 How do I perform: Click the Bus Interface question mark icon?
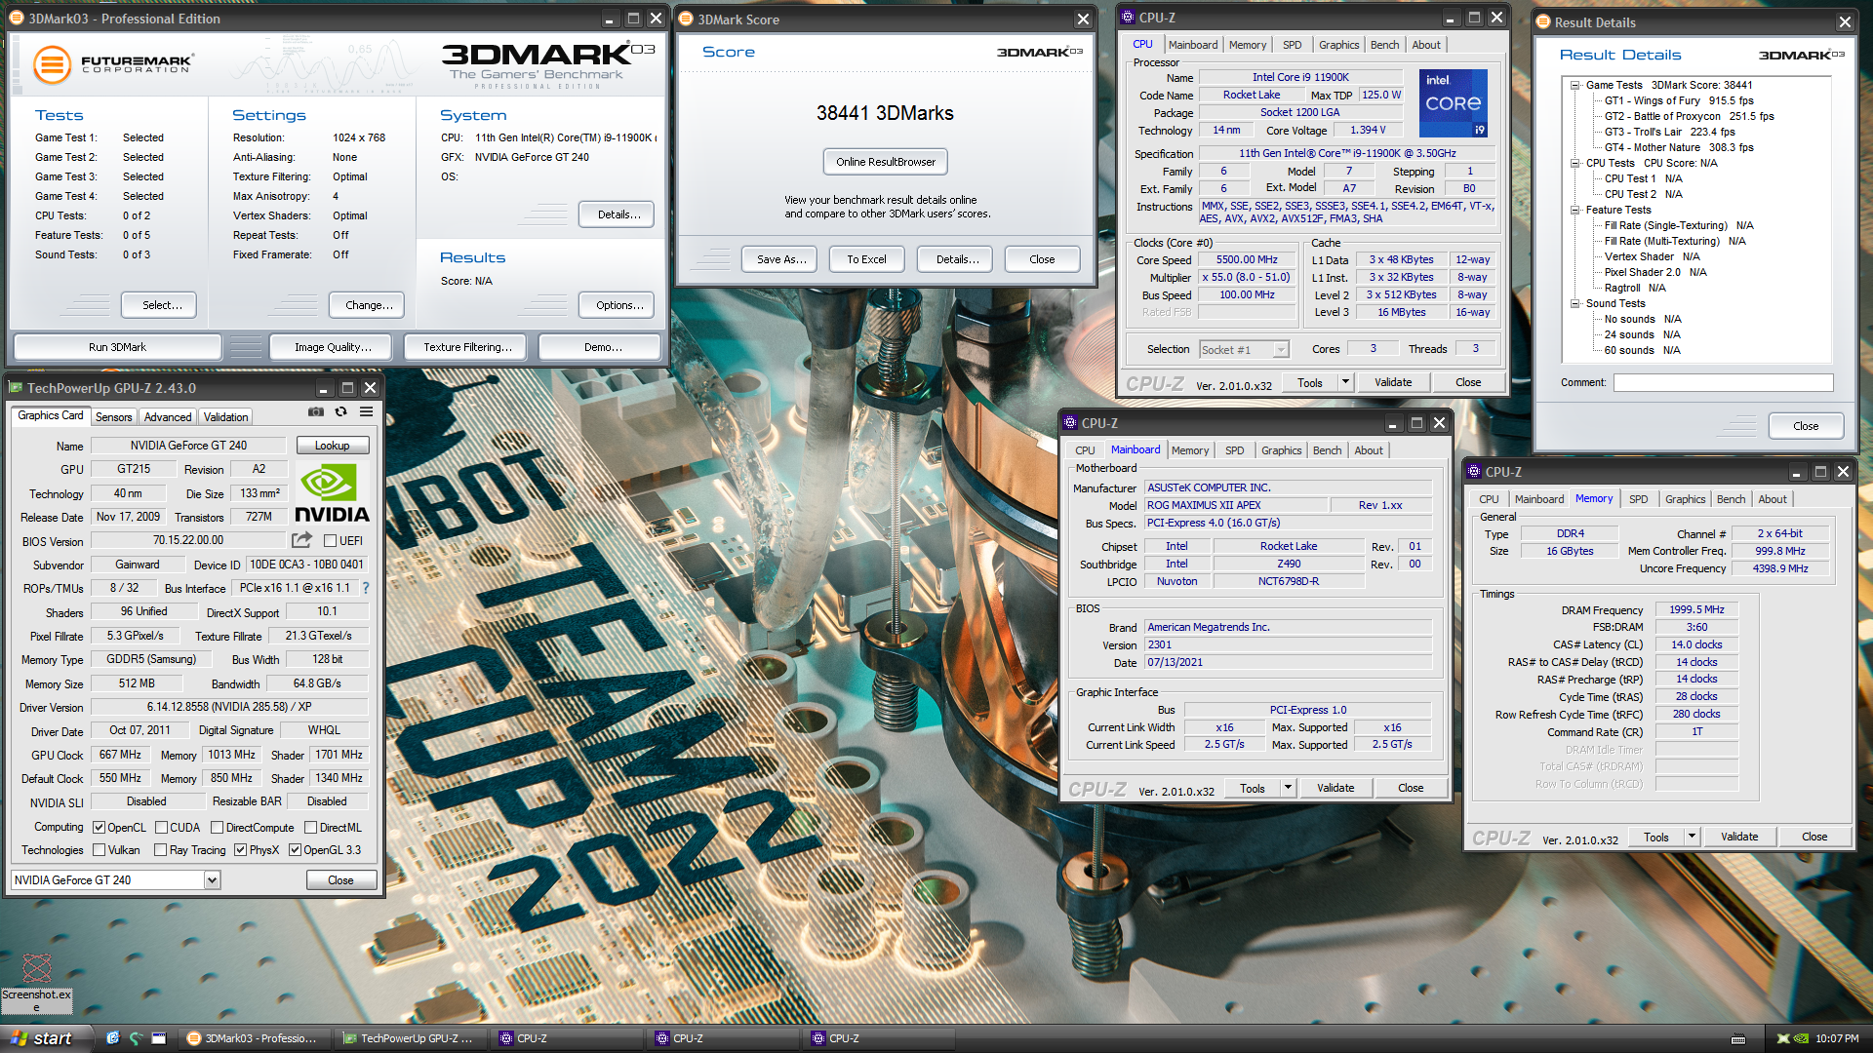click(x=366, y=588)
